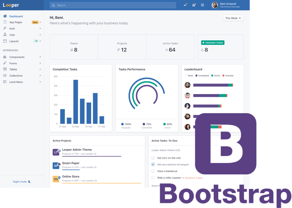This screenshot has height=208, width=292.
Task: Open the mail notifications icon
Action: [194, 5]
